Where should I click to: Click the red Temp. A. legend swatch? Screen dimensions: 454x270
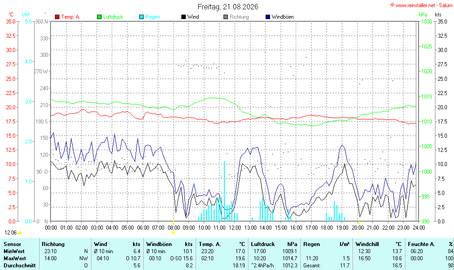57,17
